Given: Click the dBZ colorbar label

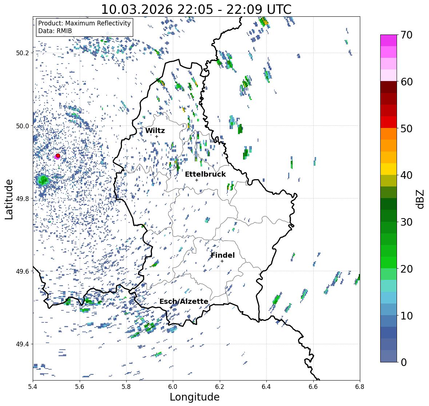Looking at the screenshot, I should pyautogui.click(x=421, y=199).
